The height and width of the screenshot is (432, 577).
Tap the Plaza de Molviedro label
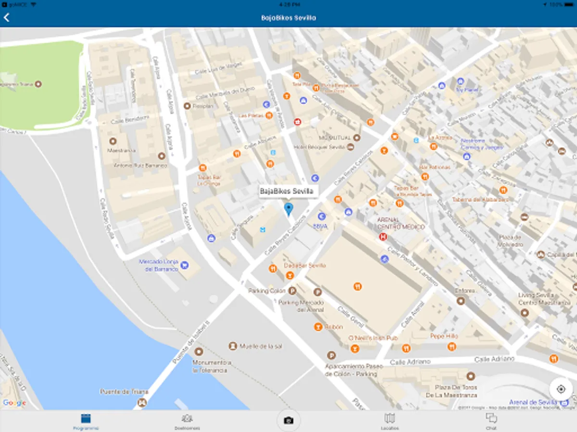pyautogui.click(x=511, y=241)
